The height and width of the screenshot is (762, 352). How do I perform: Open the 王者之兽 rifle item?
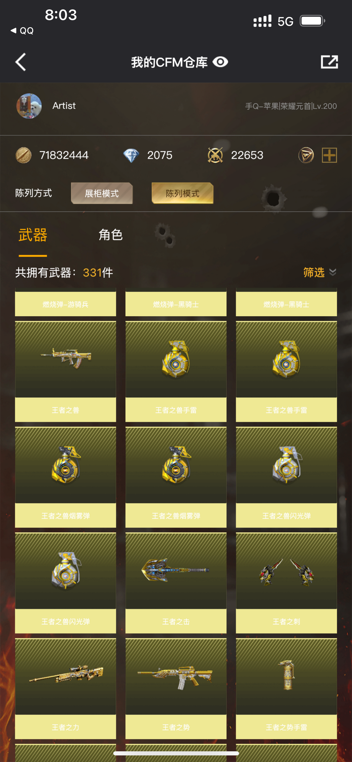(66, 371)
